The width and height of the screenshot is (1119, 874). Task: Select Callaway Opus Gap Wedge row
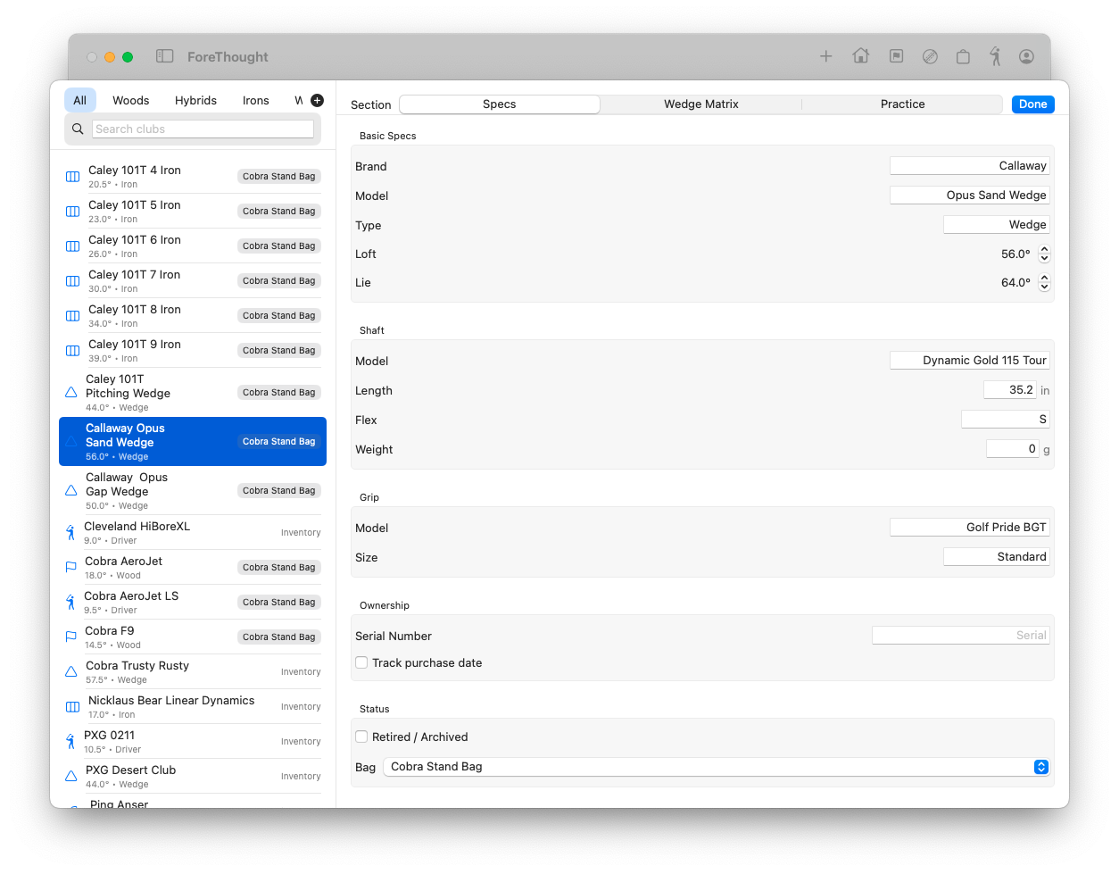193,491
